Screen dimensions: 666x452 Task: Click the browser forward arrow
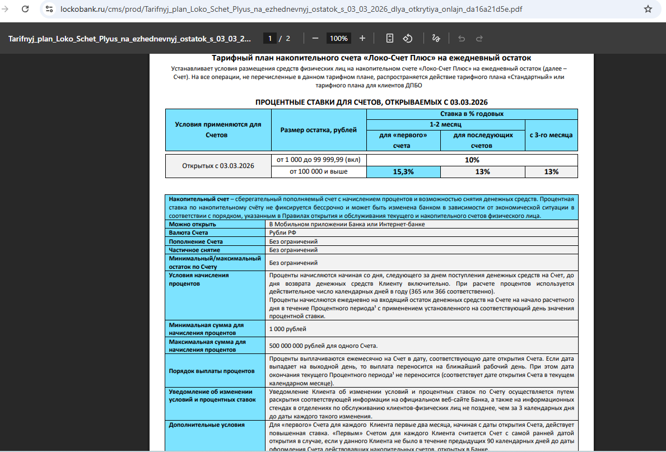pos(6,9)
